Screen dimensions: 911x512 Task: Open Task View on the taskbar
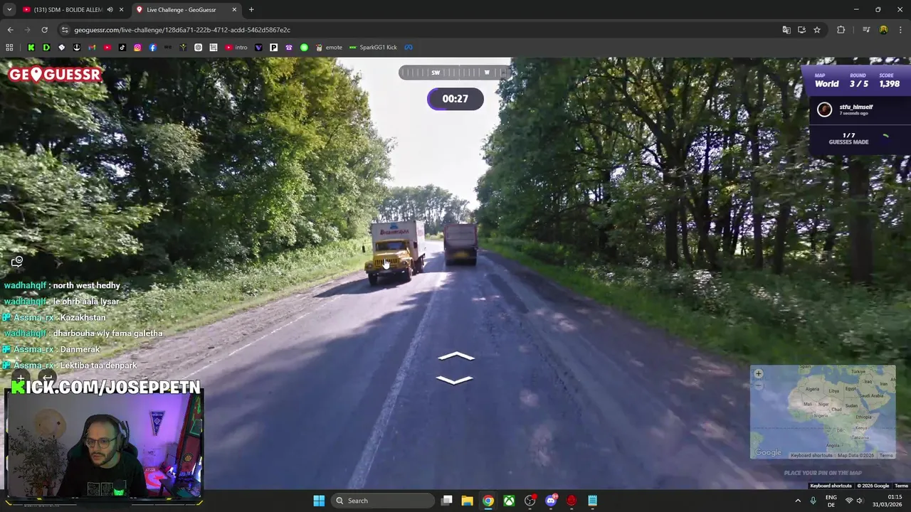(446, 501)
